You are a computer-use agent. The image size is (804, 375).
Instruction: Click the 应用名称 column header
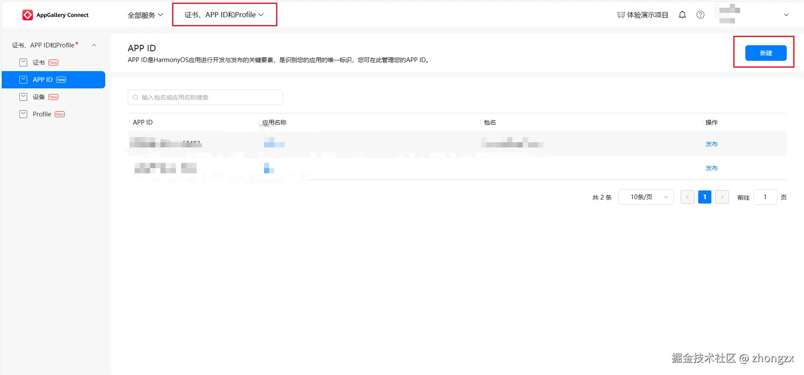pos(274,122)
